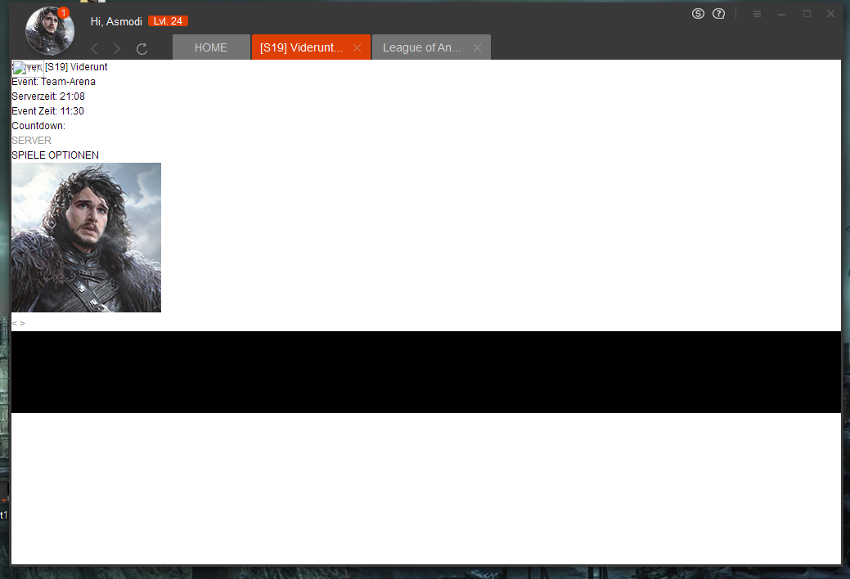Select the [S19] Viderunt tab
Image resolution: width=850 pixels, height=579 pixels.
(302, 47)
